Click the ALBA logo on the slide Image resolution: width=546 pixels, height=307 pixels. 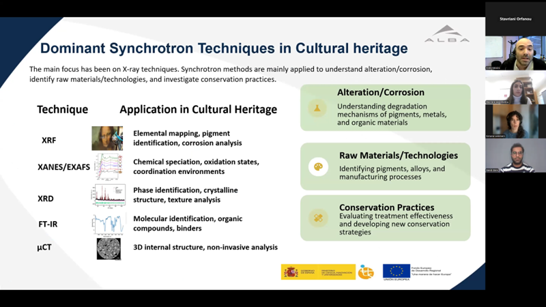447,35
